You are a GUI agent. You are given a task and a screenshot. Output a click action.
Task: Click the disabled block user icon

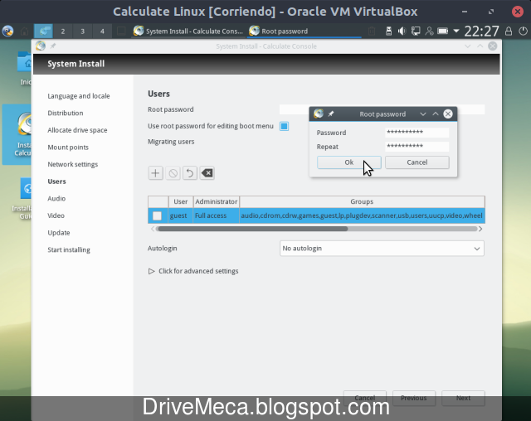(173, 173)
